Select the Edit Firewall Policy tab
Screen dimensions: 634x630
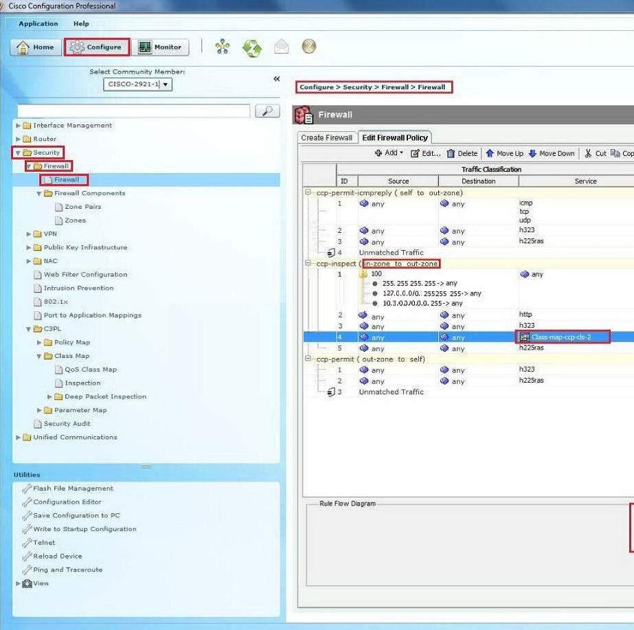coord(395,138)
